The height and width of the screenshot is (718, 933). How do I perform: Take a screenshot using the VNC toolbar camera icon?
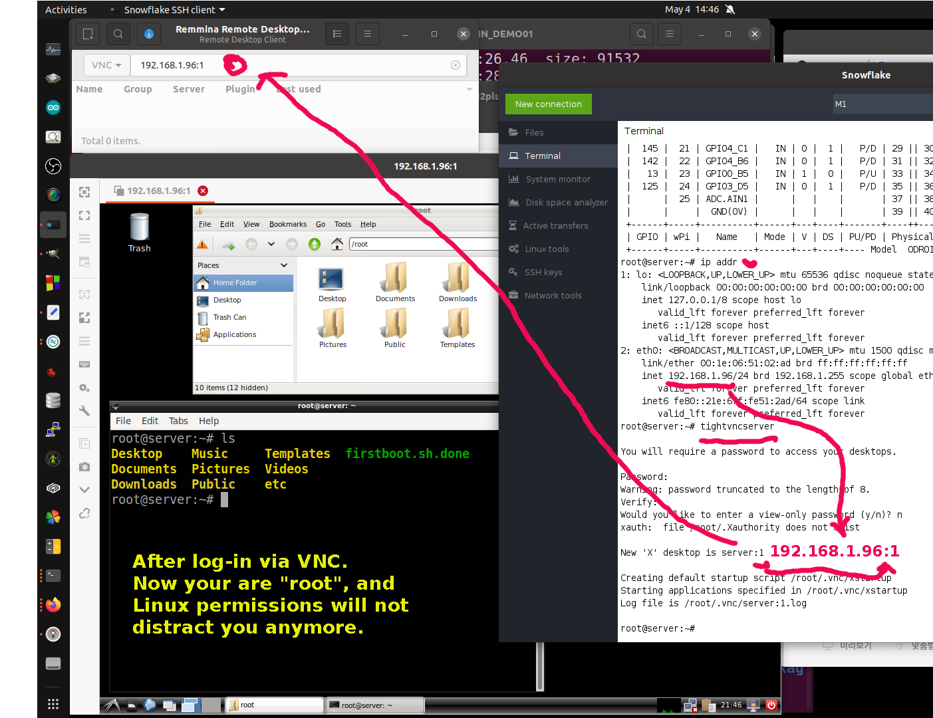point(84,467)
